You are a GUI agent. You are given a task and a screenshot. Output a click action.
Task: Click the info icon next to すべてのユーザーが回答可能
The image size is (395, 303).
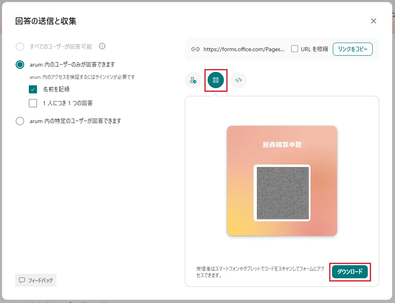102,46
